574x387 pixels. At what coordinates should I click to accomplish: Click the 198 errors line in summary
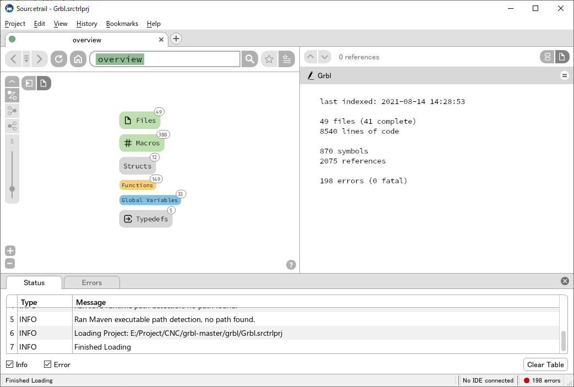(364, 181)
